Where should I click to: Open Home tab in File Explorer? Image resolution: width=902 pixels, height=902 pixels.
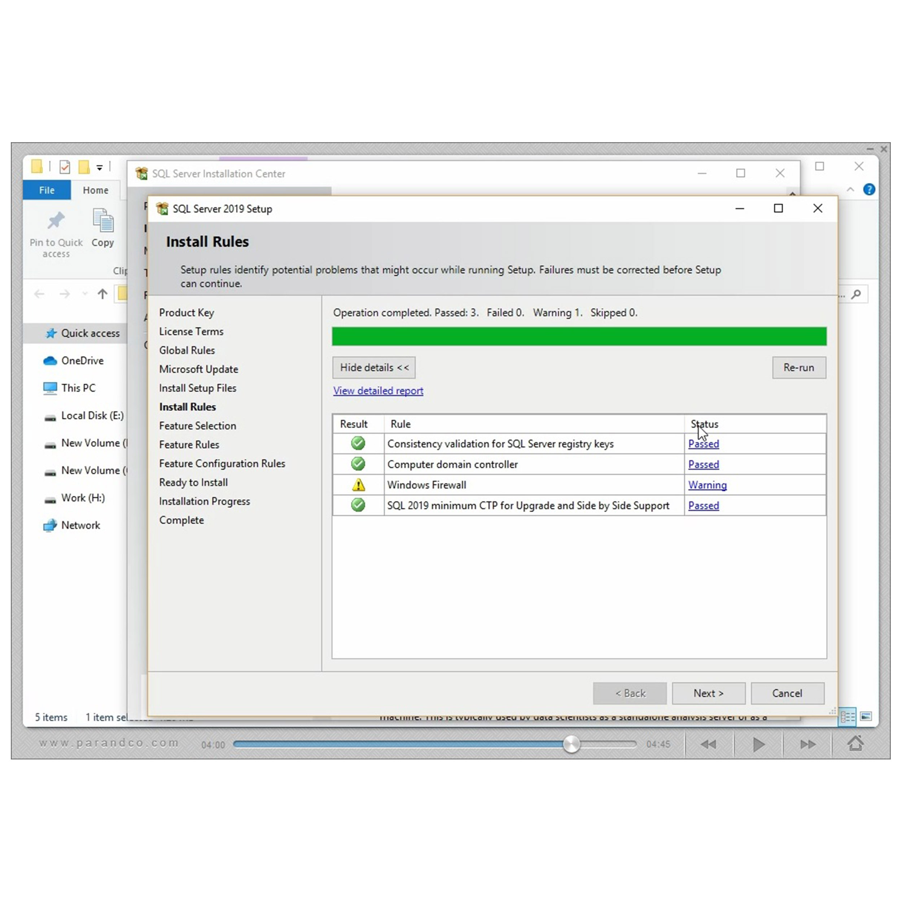96,190
